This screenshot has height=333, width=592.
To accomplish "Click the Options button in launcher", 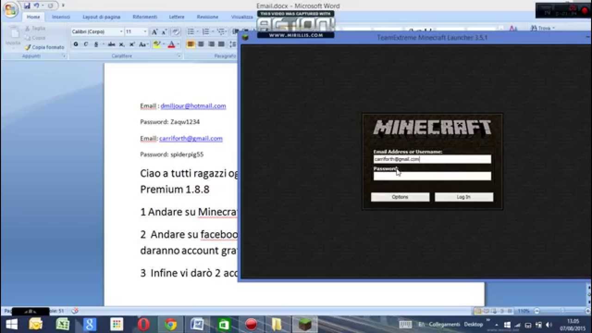I will point(400,197).
